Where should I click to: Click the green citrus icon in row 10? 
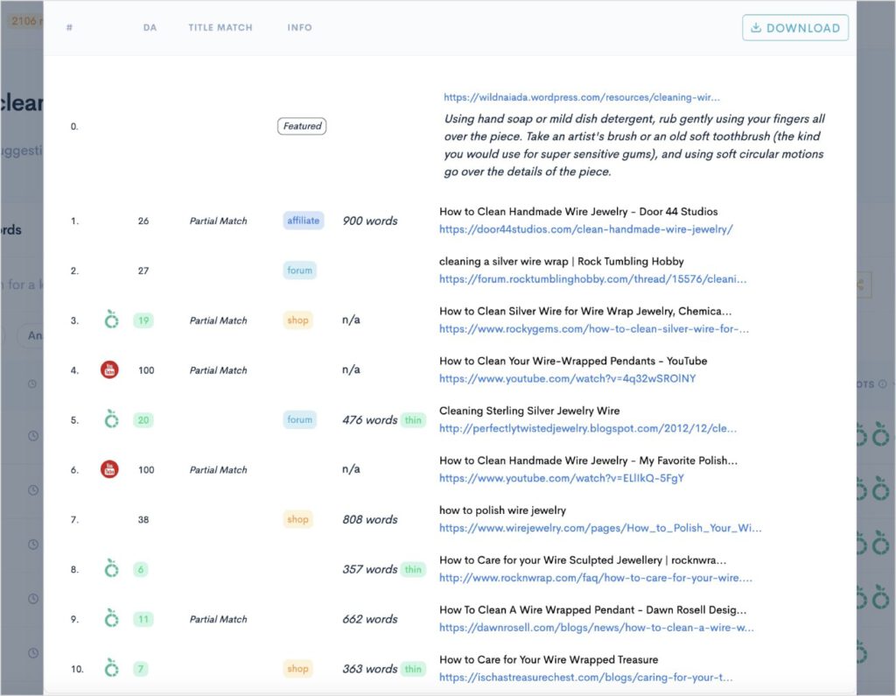(x=111, y=669)
